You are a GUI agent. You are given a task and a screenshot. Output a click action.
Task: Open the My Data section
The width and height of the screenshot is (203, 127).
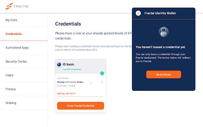pyautogui.click(x=11, y=20)
